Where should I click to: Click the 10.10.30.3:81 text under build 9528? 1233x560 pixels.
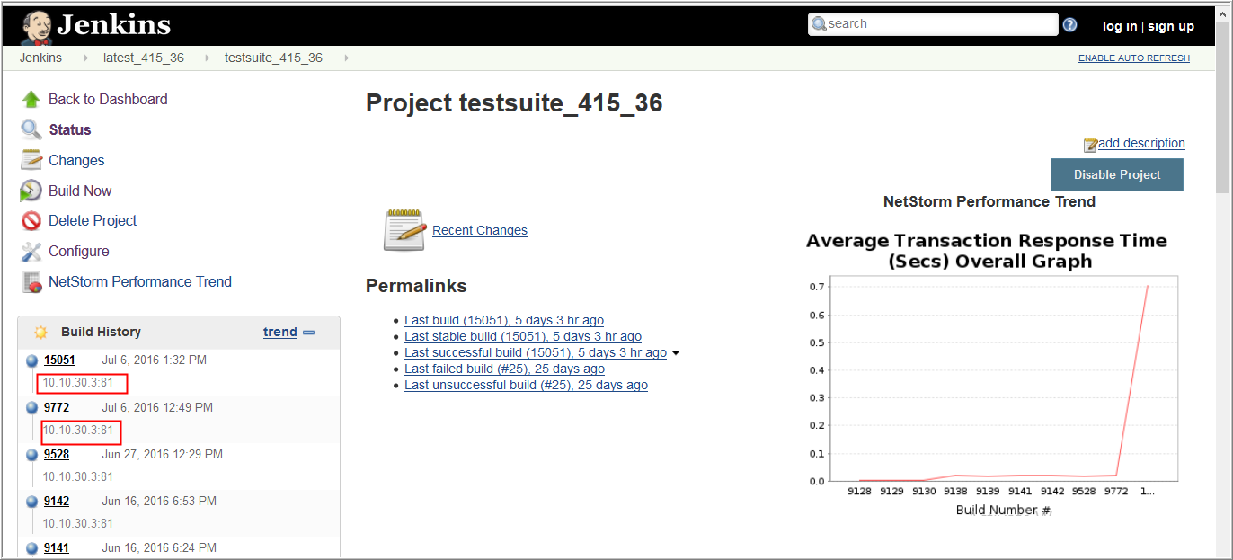78,476
